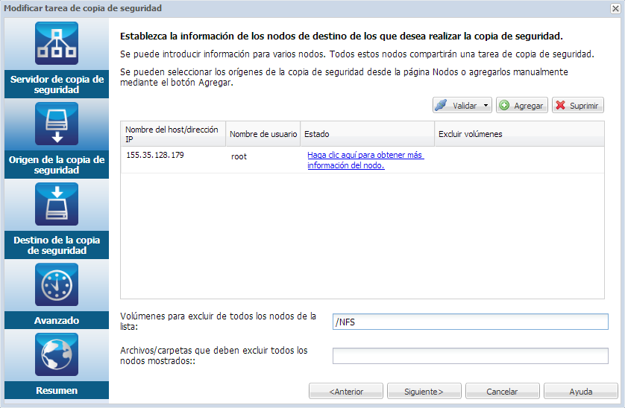Select the Origen de la copia drive icon
The width and height of the screenshot is (625, 408).
point(57,124)
